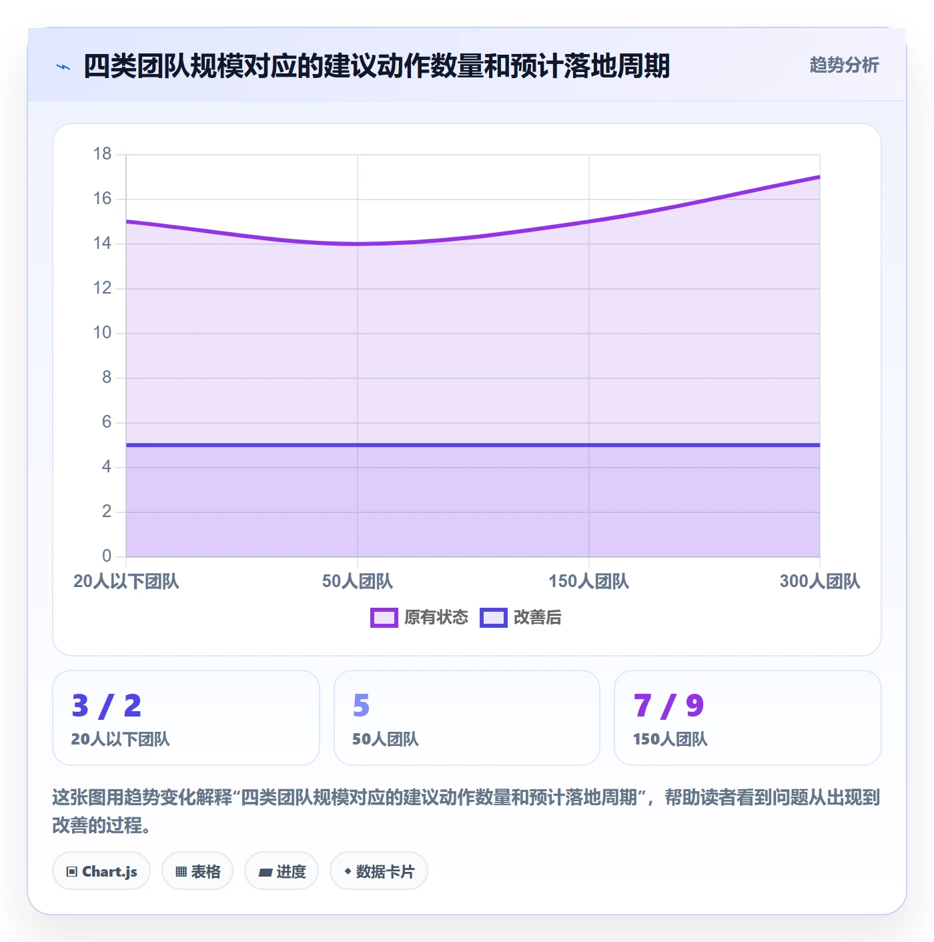Screen dimensions: 934x942
Task: Click y-axis value 10
Action: point(102,332)
